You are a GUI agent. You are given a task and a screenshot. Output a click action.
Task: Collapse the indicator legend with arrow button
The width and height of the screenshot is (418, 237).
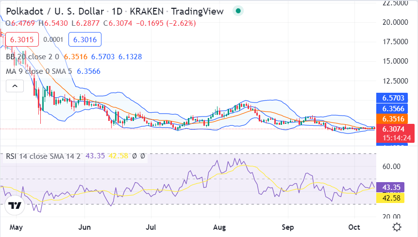pyautogui.click(x=15, y=86)
